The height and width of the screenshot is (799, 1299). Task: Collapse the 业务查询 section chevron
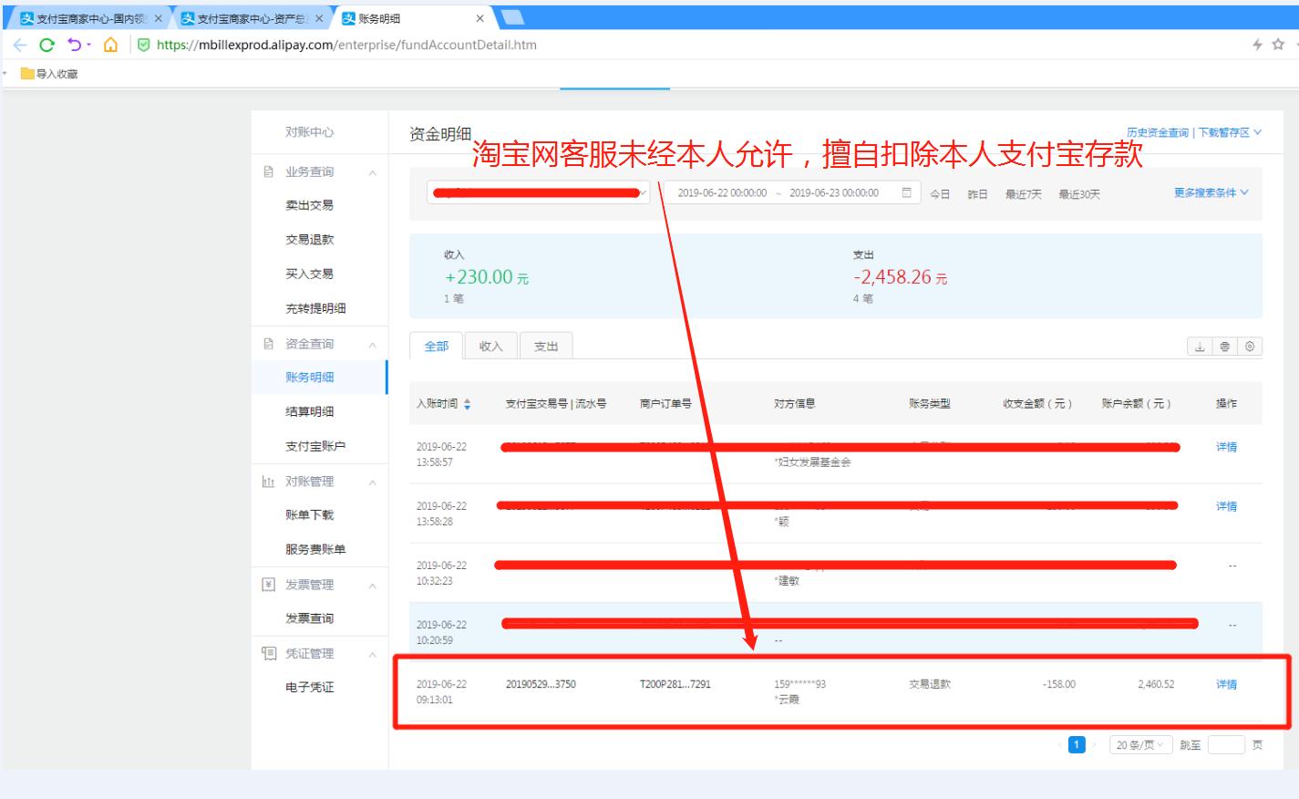(372, 172)
